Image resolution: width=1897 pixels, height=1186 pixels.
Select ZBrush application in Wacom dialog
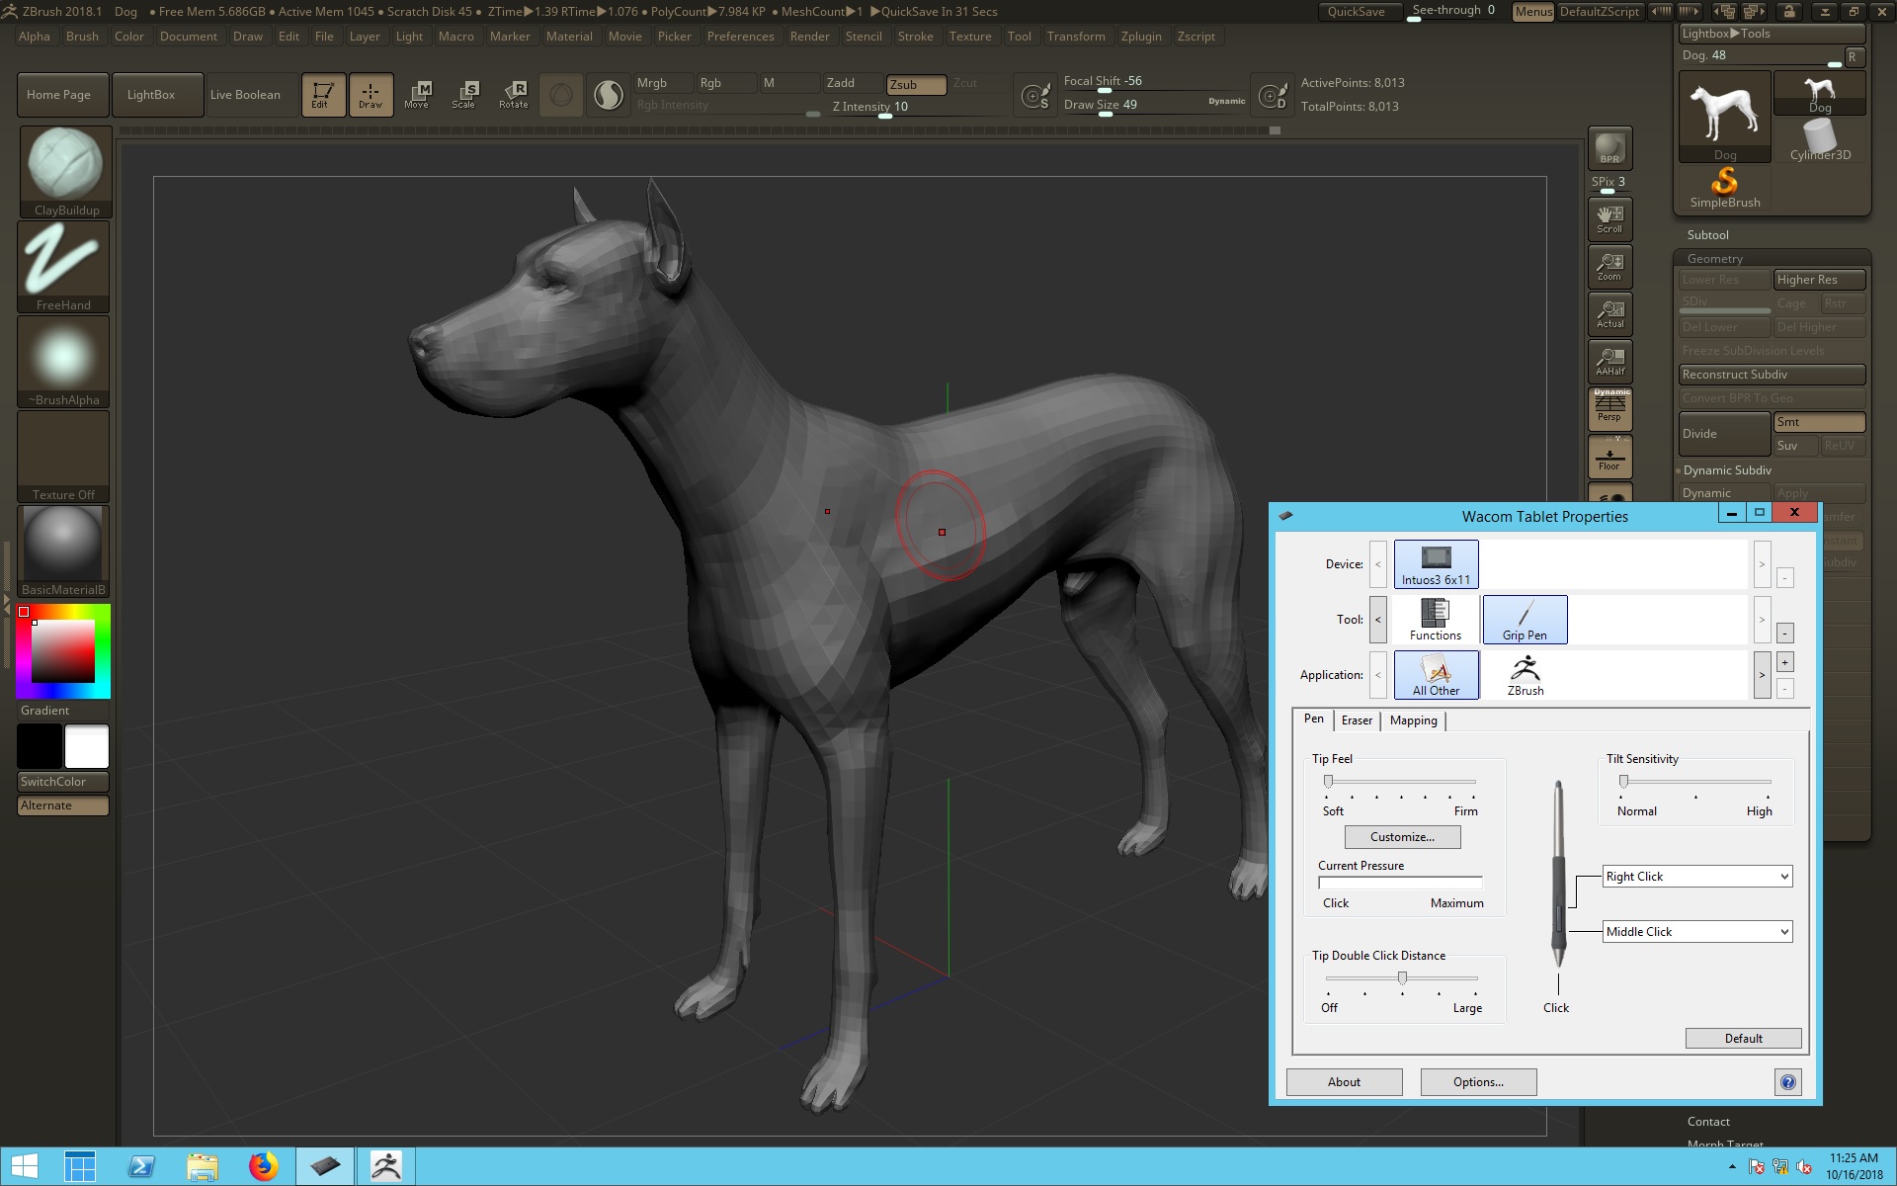click(x=1525, y=675)
